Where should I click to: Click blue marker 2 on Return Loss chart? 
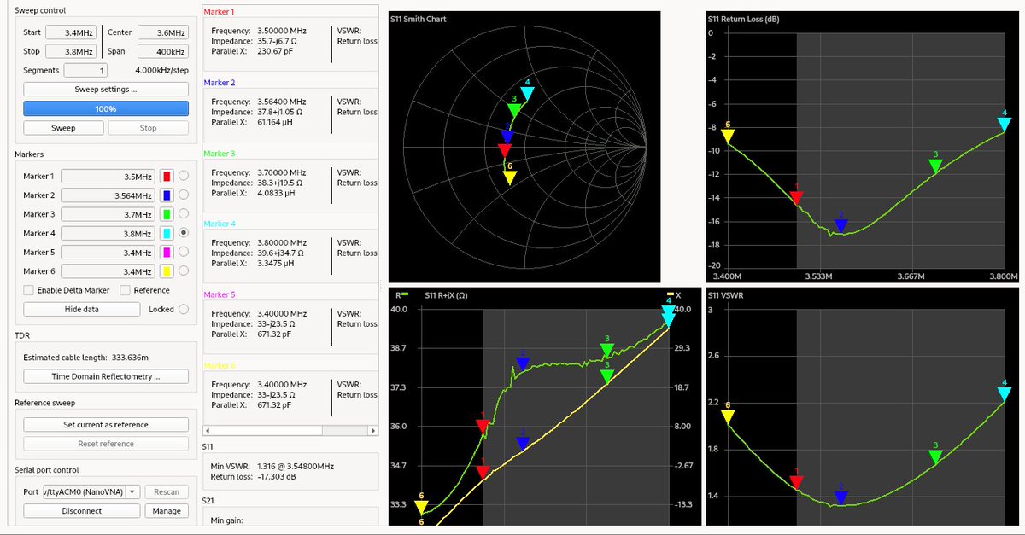[840, 226]
